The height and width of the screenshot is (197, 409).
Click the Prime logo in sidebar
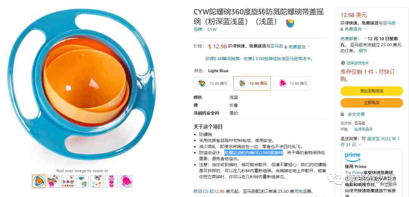point(353,157)
